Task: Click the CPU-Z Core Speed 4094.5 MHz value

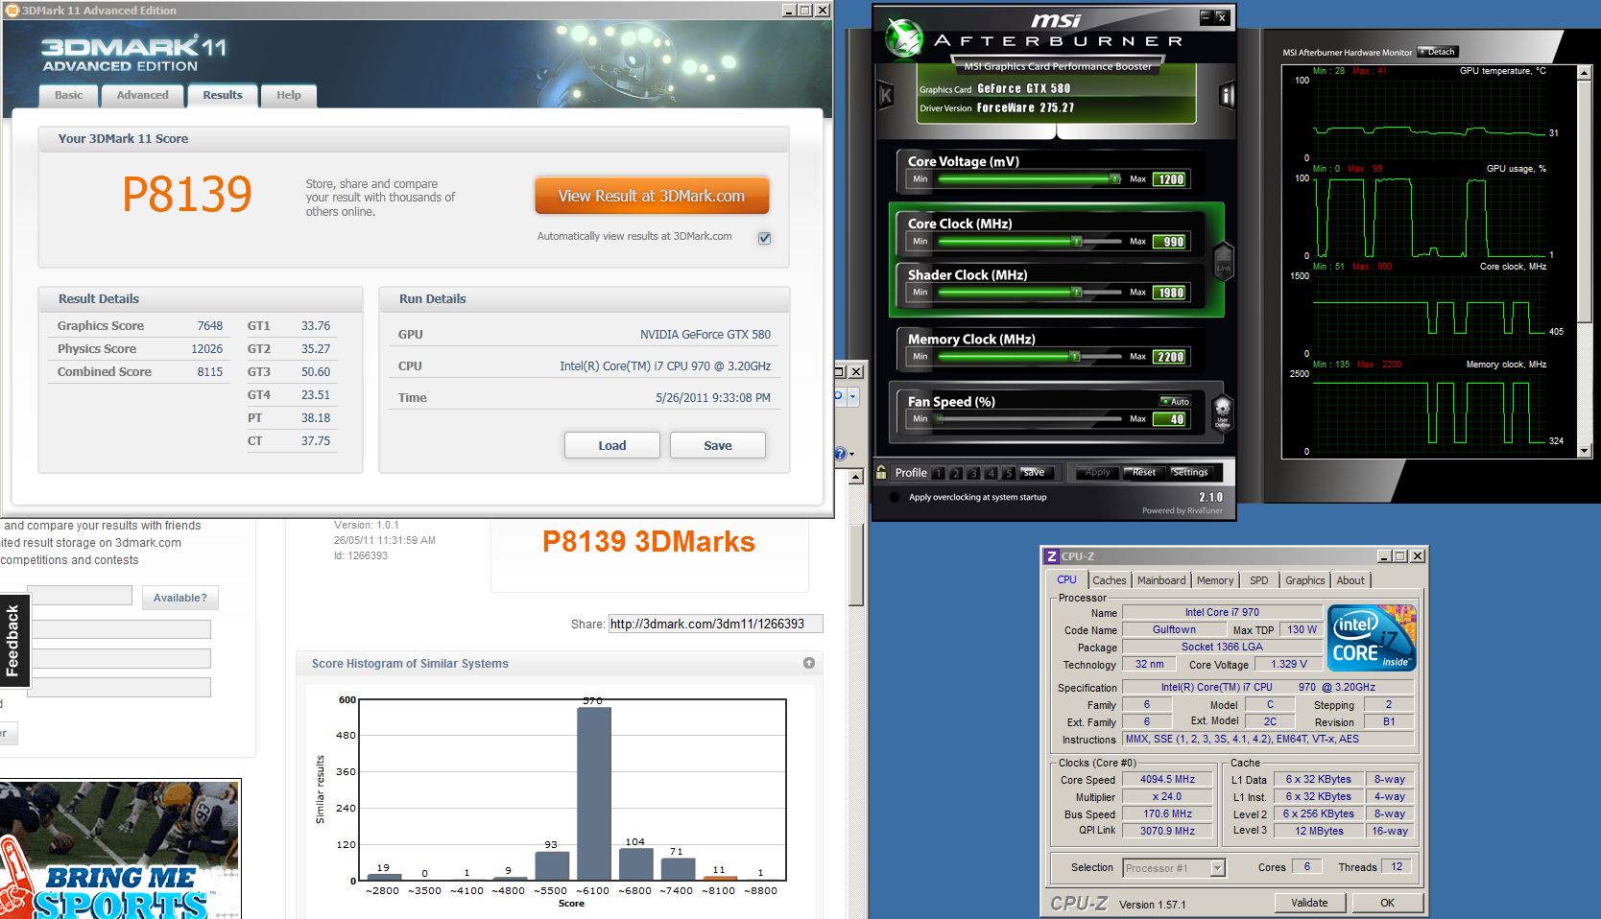Action: [x=1167, y=780]
